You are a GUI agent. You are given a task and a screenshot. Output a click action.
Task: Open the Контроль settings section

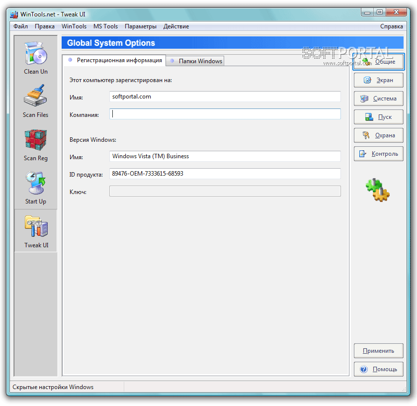click(x=378, y=154)
